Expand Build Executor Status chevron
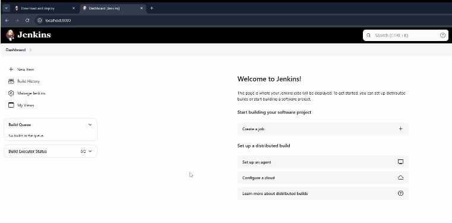452x223 pixels. point(90,151)
